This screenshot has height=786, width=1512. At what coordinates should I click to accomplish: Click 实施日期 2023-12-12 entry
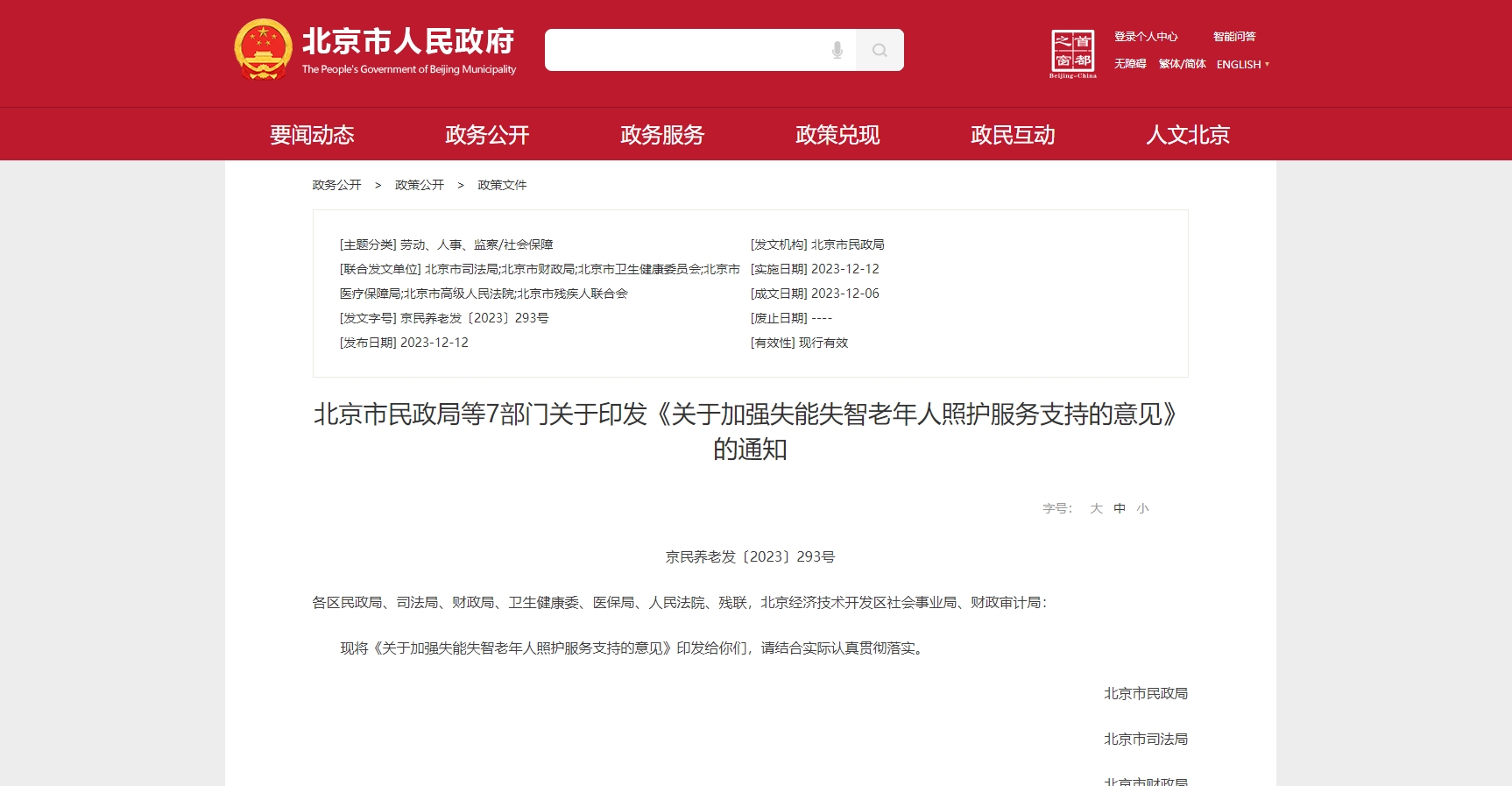(x=815, y=269)
